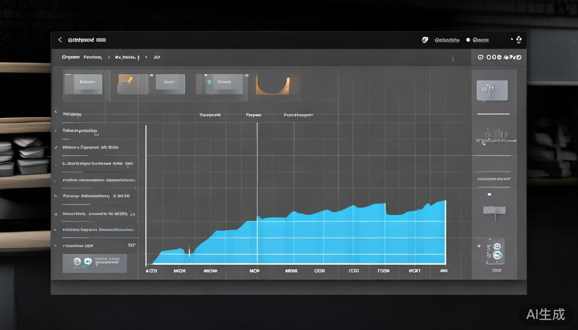Open the small dropdown arrow at top right
Image resolution: width=578 pixels, height=330 pixels.
tap(512, 39)
